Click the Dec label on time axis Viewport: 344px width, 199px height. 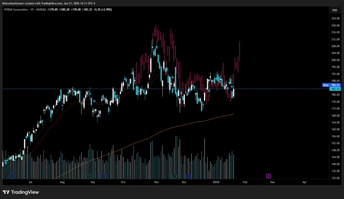click(x=184, y=182)
